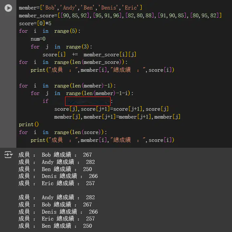Click first output row "Ben 總成績 : 250"
Screen dimensions: 232x232
[x=55, y=169]
